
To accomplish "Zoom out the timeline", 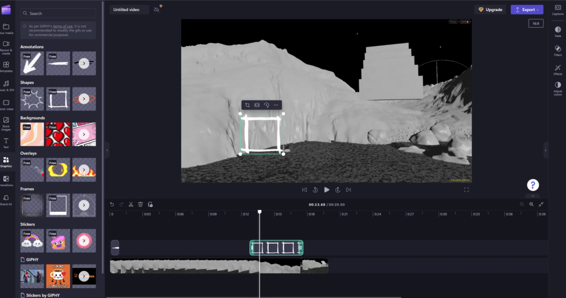I will click(522, 205).
